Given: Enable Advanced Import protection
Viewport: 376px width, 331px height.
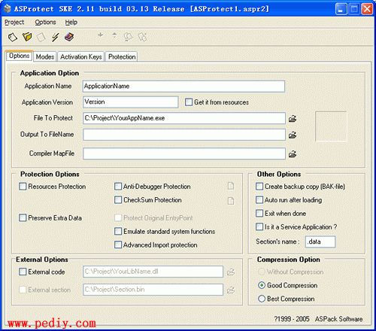Looking at the screenshot, I should click(118, 244).
